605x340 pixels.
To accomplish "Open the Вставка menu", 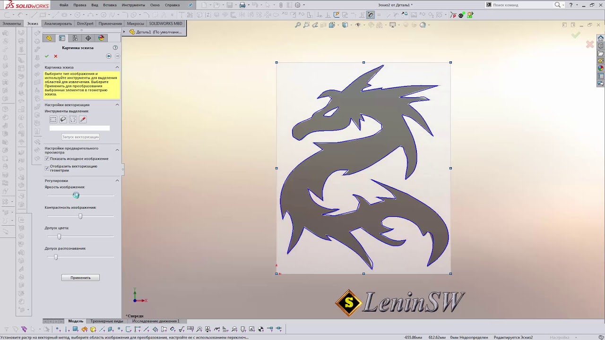I will 110,5.
